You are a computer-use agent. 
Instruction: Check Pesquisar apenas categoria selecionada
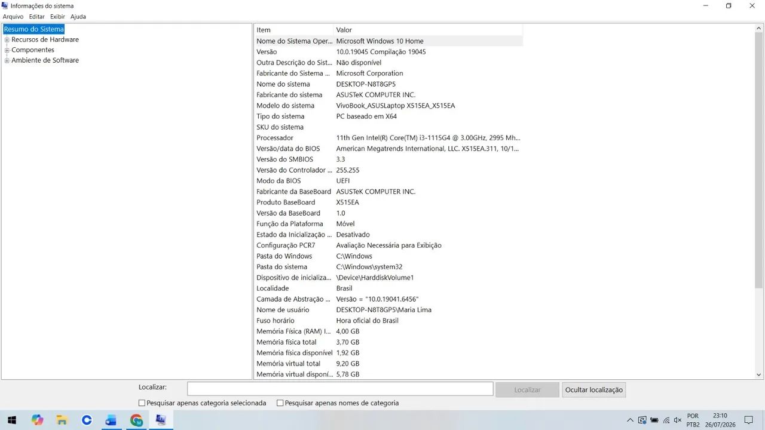click(x=142, y=403)
